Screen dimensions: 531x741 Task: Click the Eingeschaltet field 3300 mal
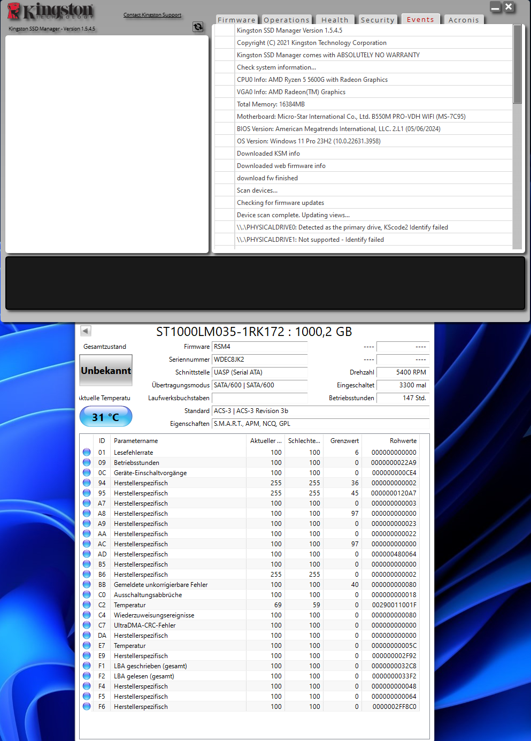click(x=403, y=385)
